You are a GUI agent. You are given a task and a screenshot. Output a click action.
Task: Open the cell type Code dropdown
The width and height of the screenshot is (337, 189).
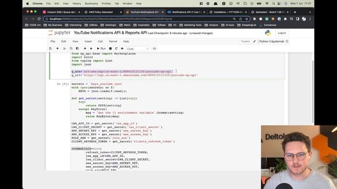137,49
